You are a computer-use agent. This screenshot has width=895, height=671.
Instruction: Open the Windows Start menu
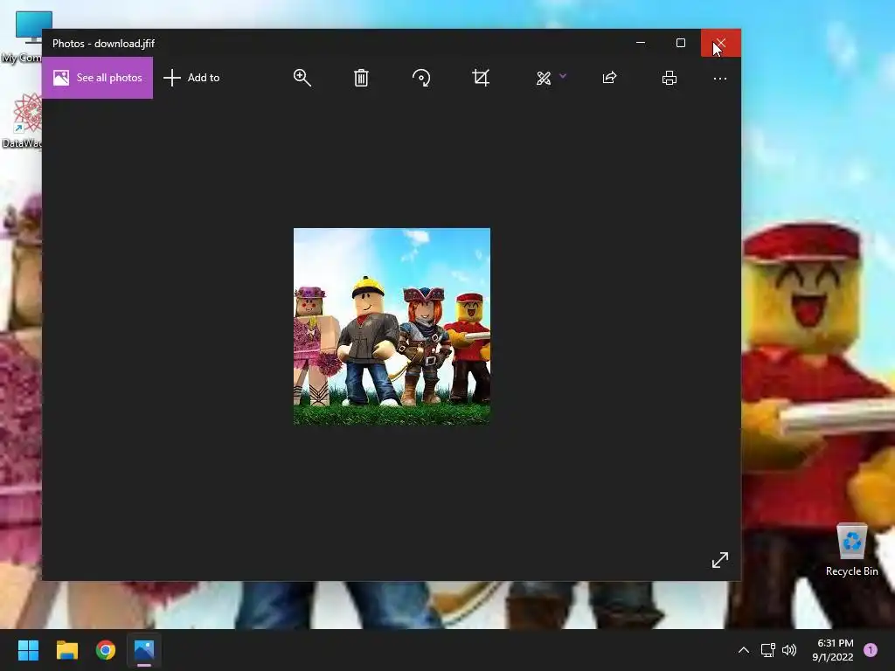click(x=28, y=650)
